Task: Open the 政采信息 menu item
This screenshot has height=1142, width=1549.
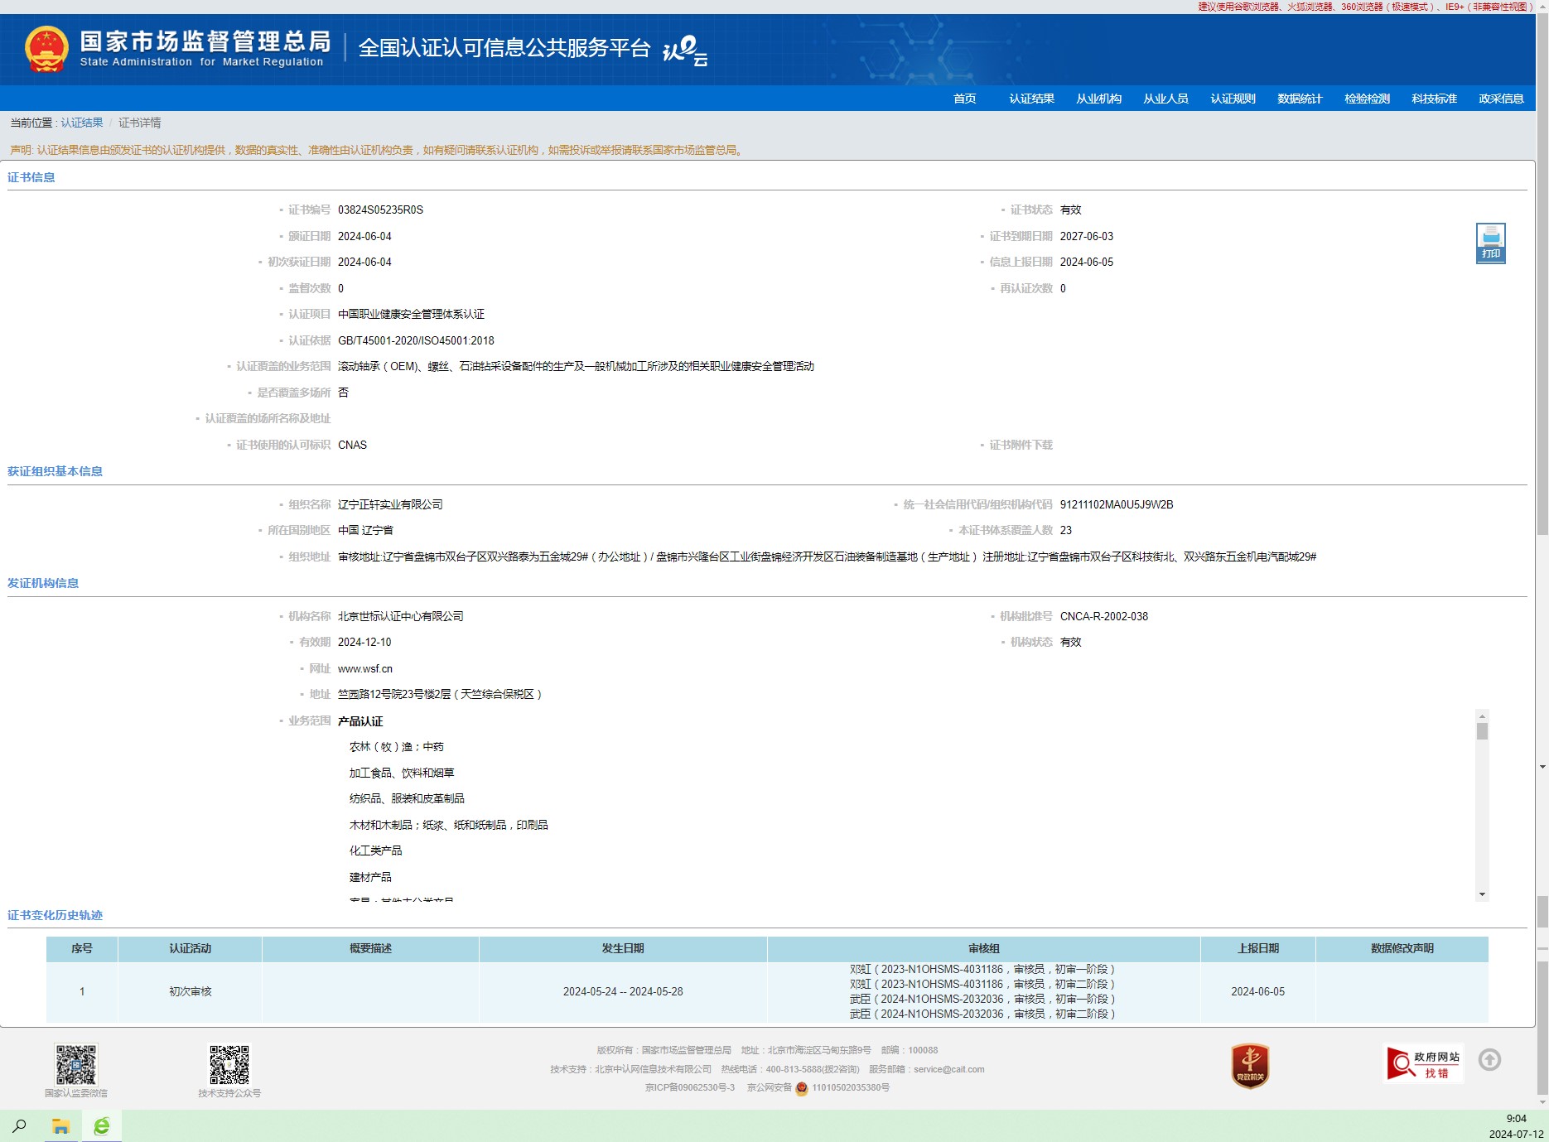Action: point(1501,99)
